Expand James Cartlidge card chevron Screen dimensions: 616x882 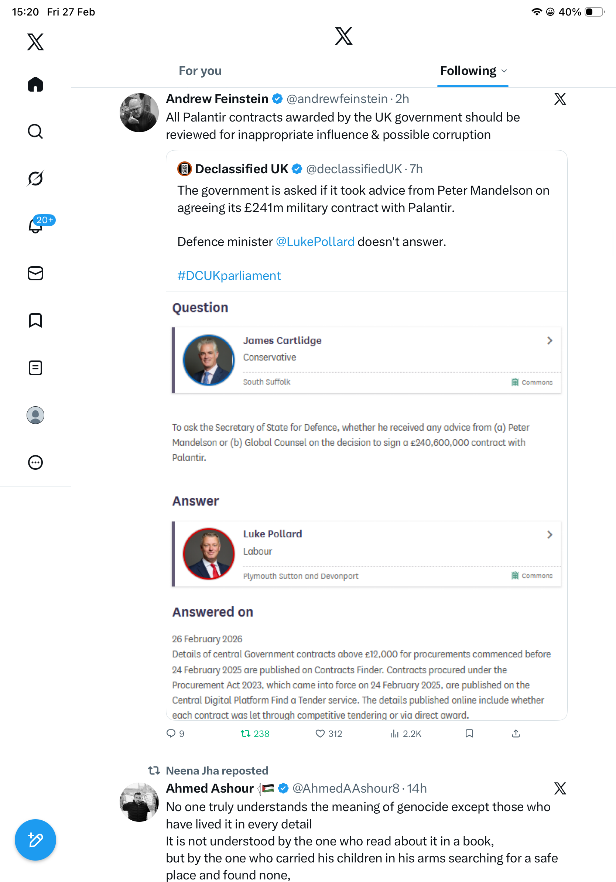(x=550, y=341)
